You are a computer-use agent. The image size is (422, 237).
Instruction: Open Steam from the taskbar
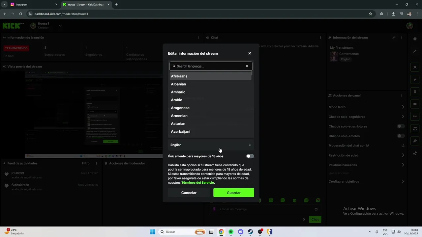coord(251,232)
